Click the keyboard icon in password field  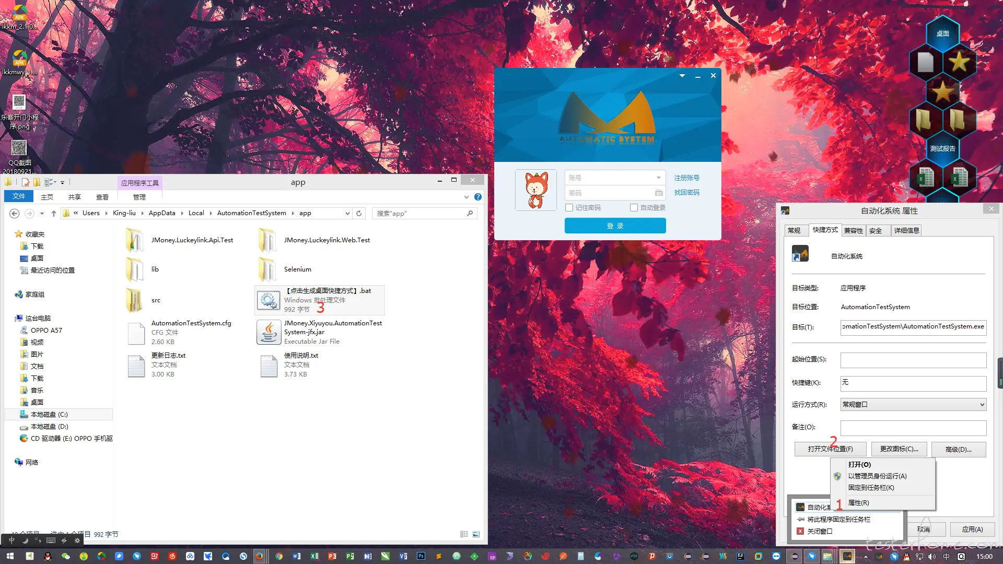[x=659, y=193]
